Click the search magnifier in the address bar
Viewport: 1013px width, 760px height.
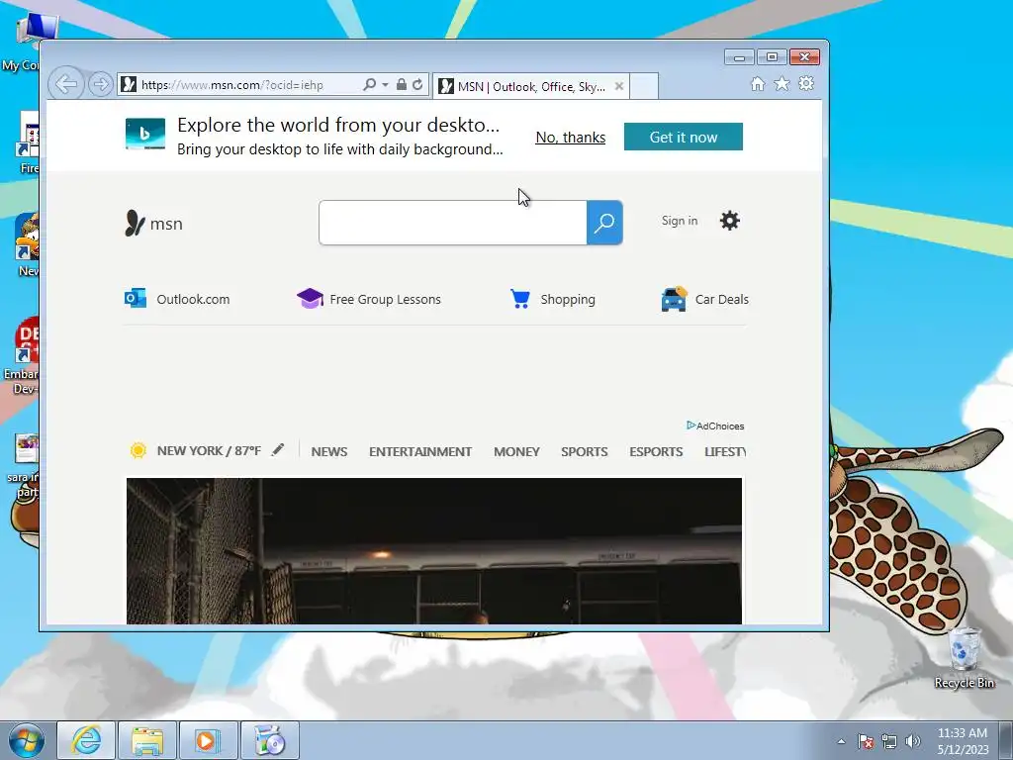coord(370,85)
